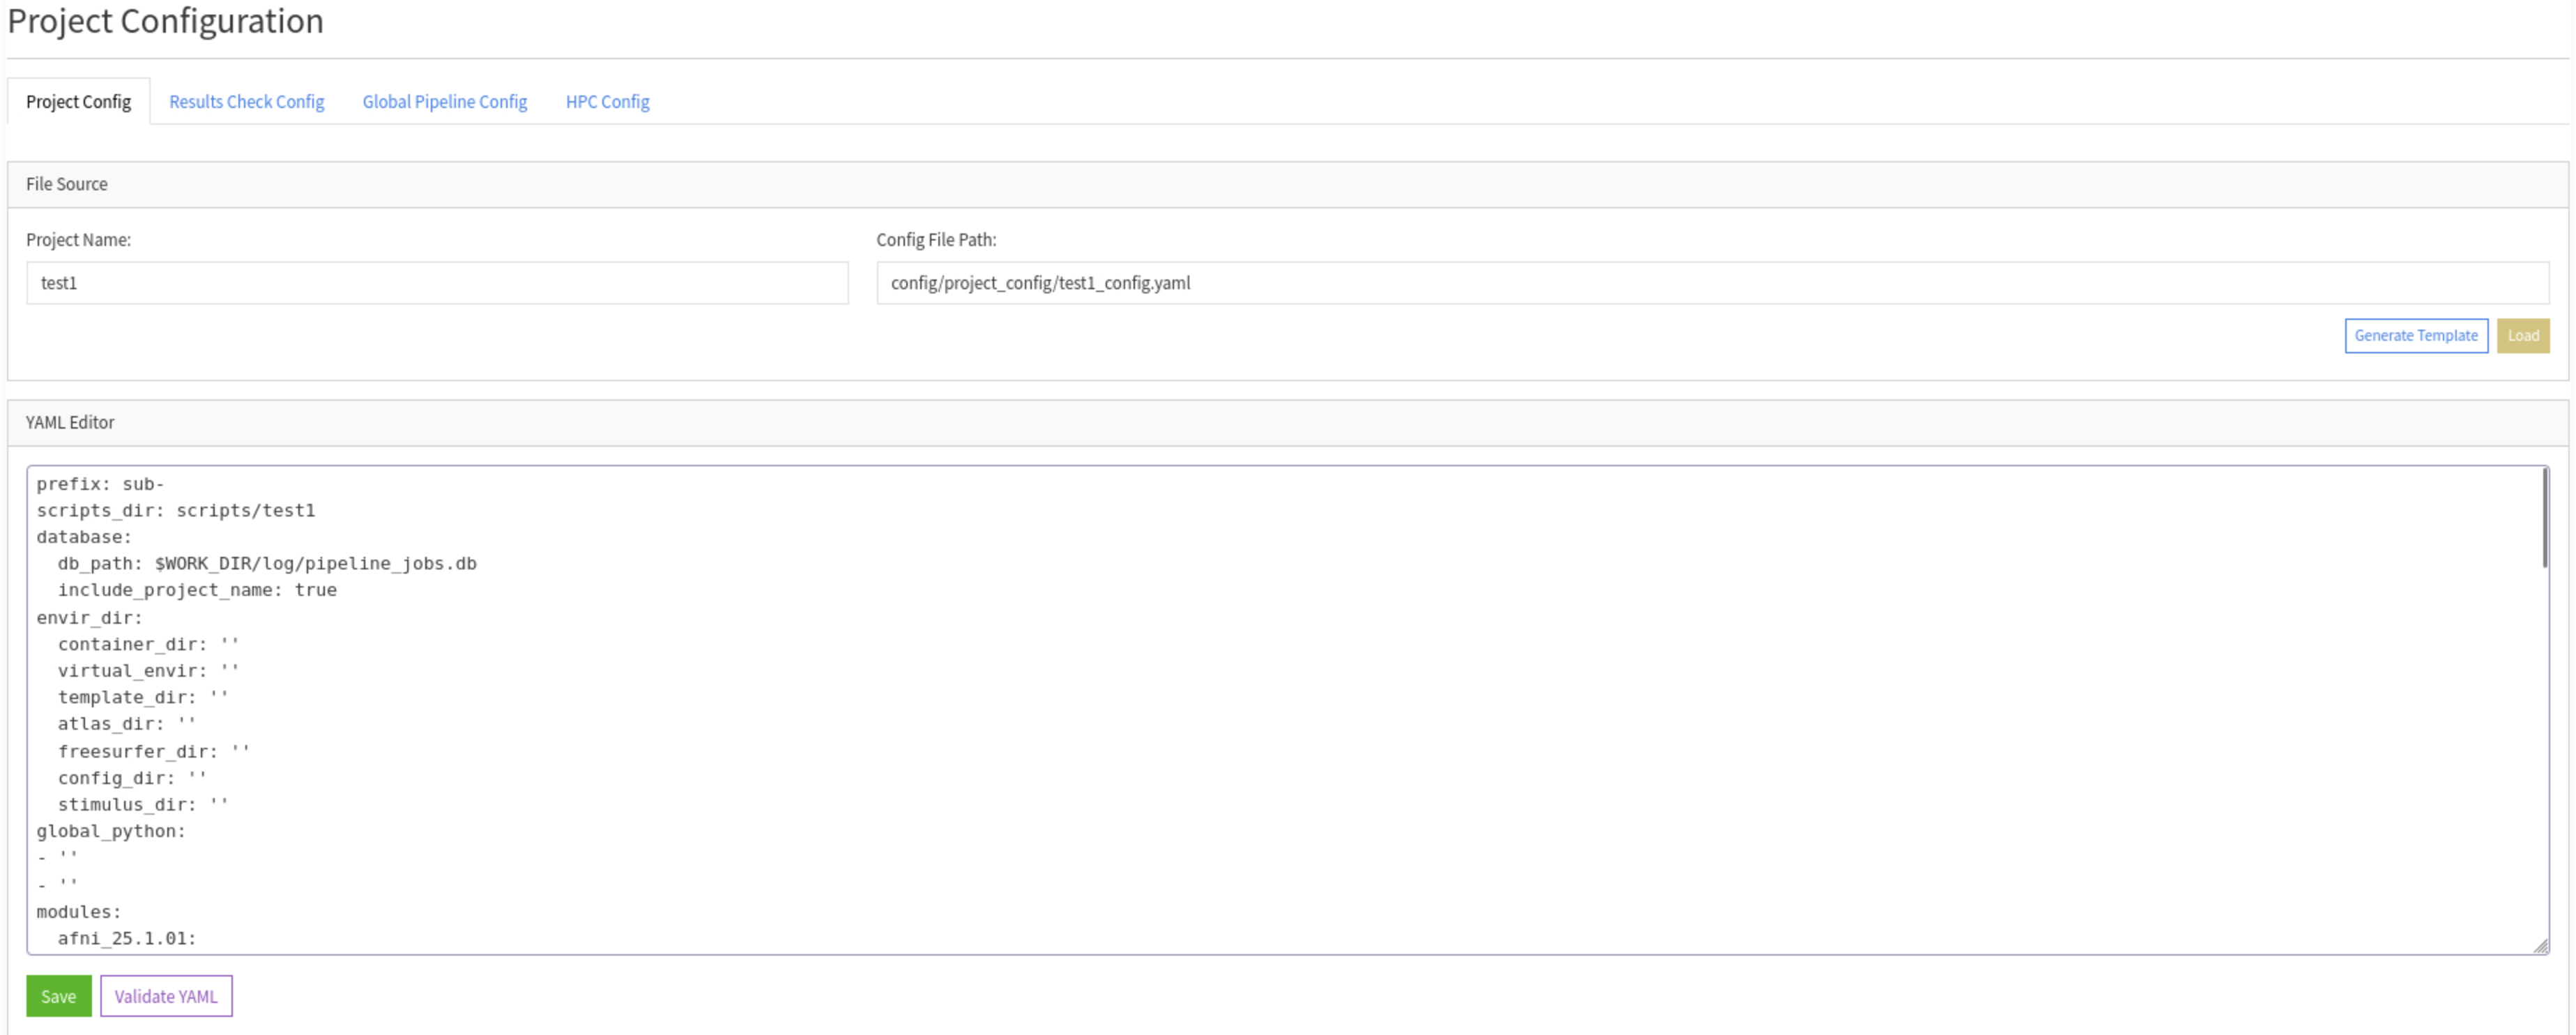
Task: Click the 'afni_25.1.01:' line
Action: 127,938
